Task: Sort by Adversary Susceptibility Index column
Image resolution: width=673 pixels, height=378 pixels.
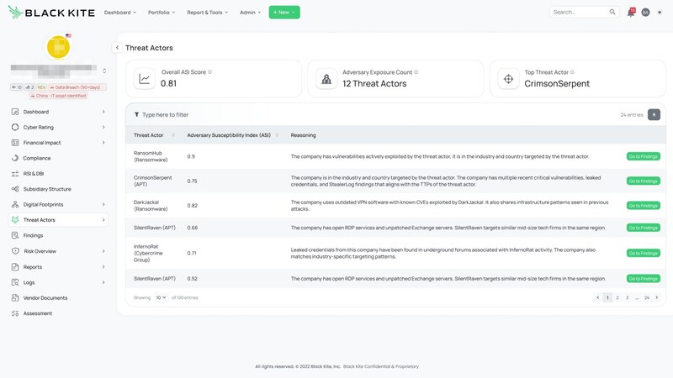Action: point(277,135)
